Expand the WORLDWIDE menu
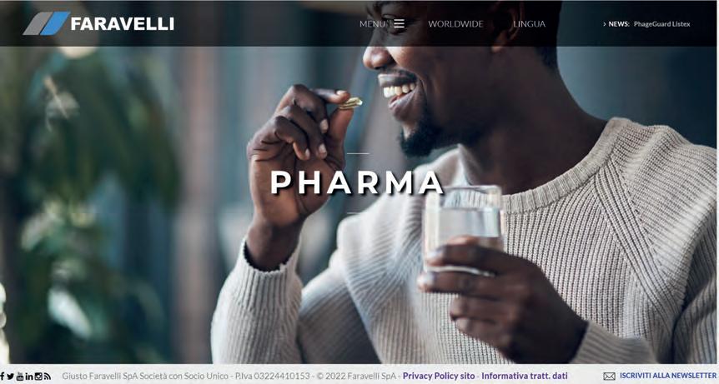 (x=455, y=24)
